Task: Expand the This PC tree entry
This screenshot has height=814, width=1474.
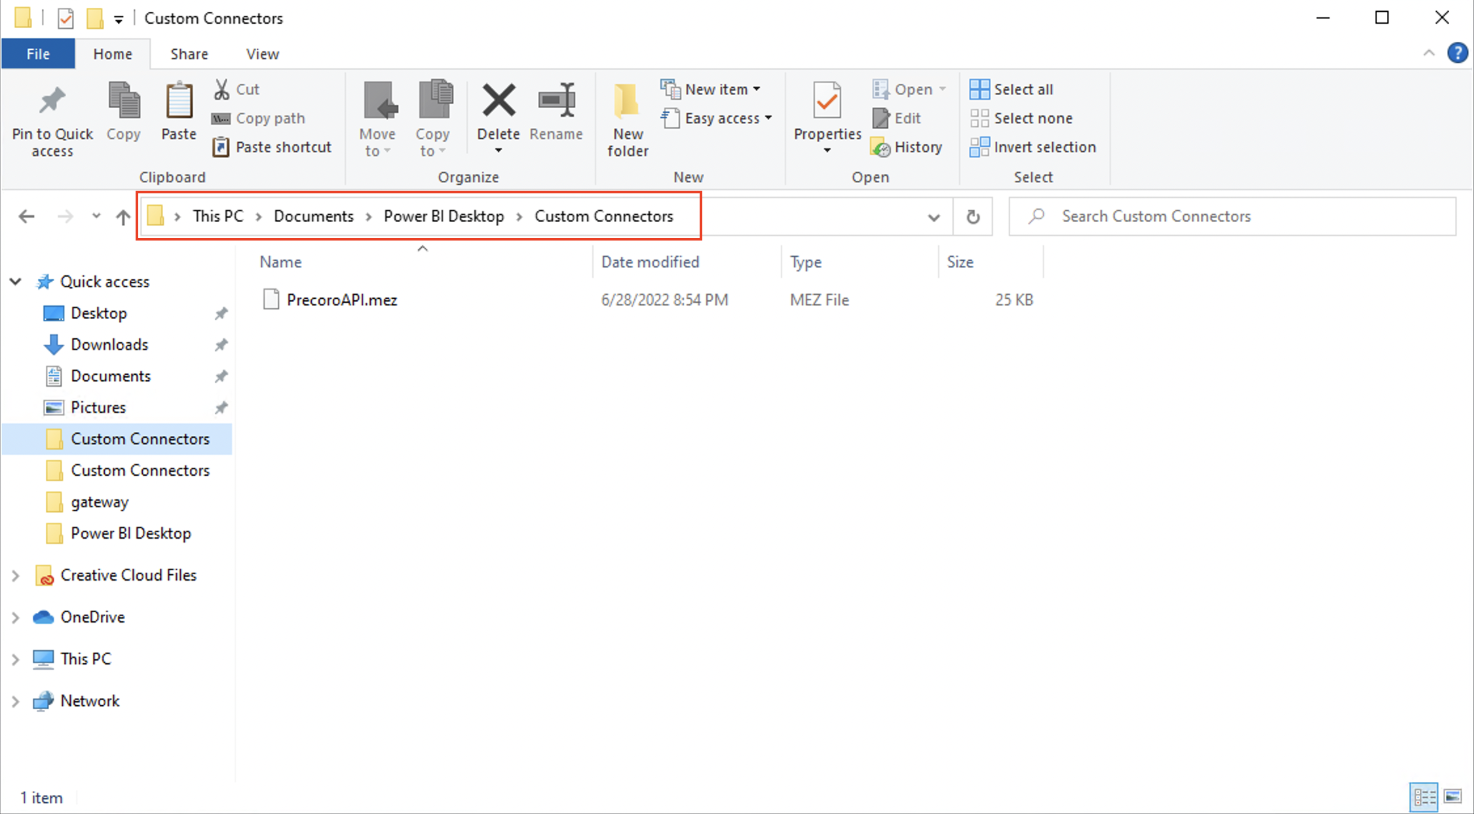Action: [x=16, y=658]
